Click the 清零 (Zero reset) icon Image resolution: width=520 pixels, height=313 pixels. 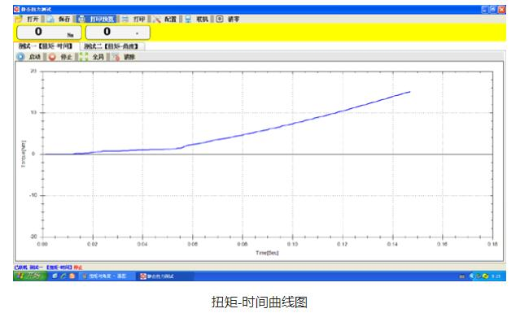[x=220, y=19]
